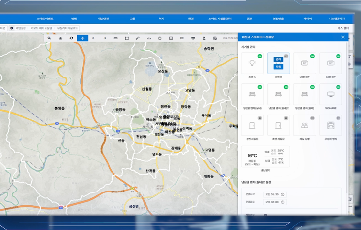The width and height of the screenshot is (361, 230).
Task: Toggle the ON badge on LCD BIT card
Action: [312, 56]
